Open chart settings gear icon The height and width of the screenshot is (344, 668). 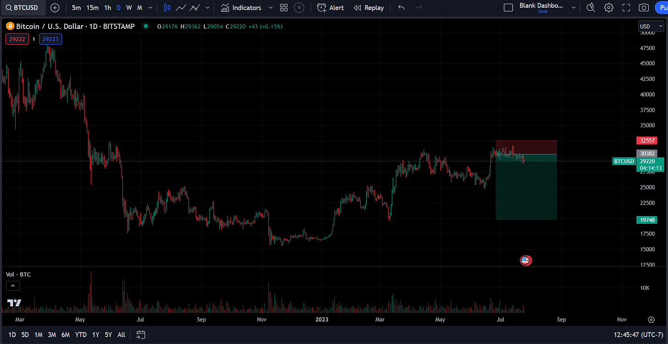pyautogui.click(x=608, y=8)
